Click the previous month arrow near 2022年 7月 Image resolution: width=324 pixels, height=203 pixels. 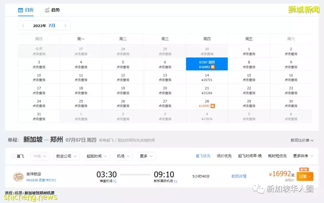click(23, 25)
